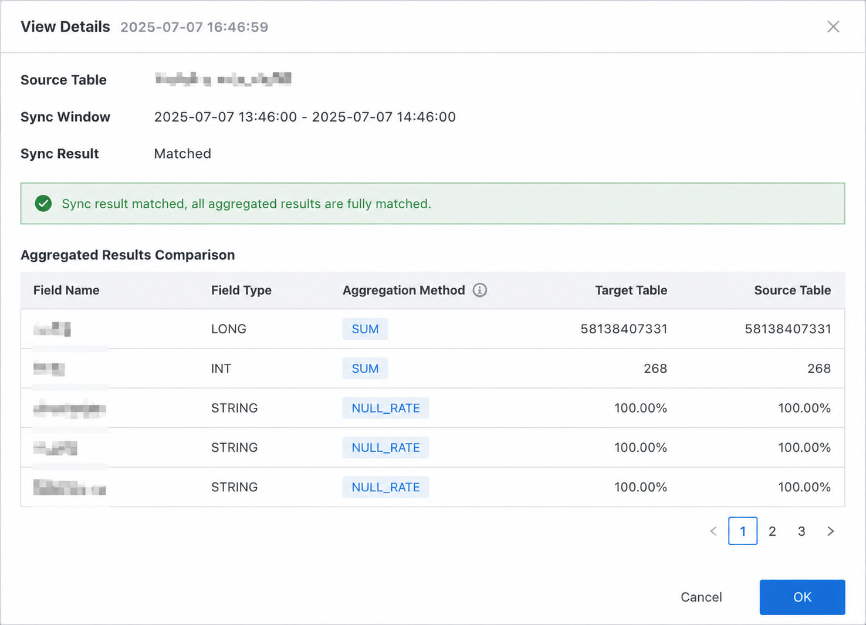Click the Aggregated Results Comparison heading
This screenshot has height=625, width=866.
pos(128,255)
